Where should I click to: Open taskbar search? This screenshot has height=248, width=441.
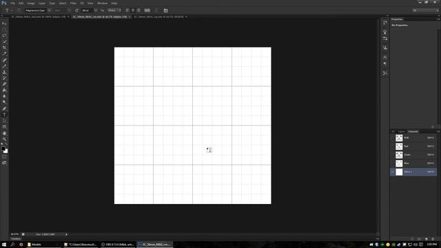coord(12,245)
